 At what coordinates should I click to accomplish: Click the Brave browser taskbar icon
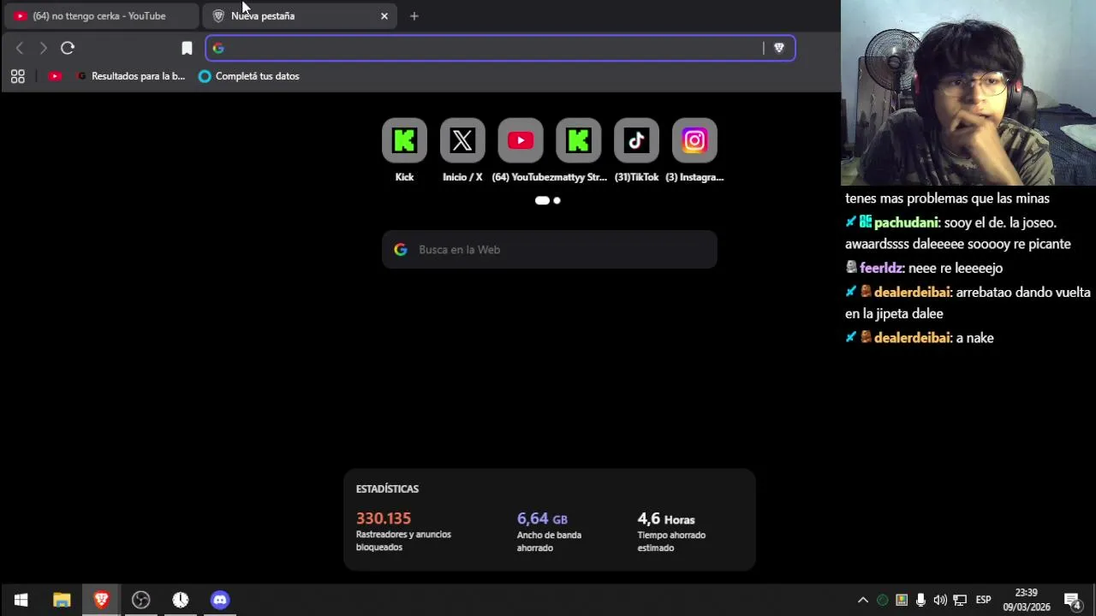(101, 600)
